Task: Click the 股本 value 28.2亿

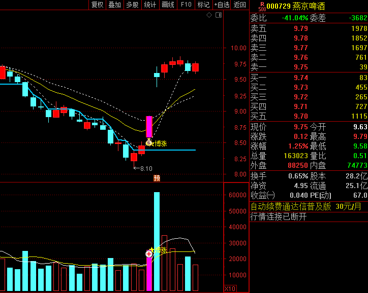Action: 356,176
